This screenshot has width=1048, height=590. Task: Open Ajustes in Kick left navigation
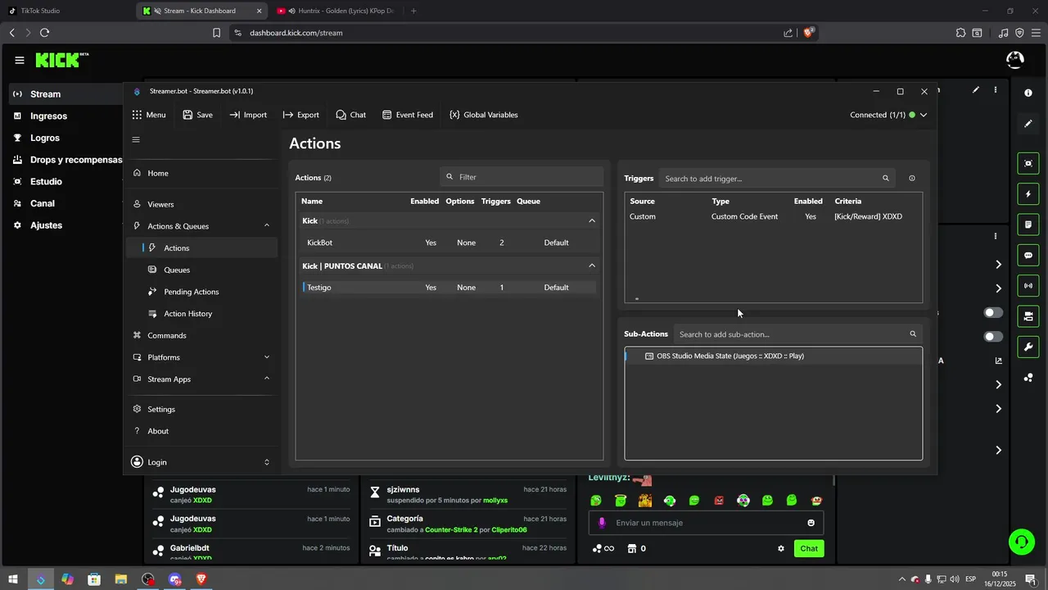point(46,225)
